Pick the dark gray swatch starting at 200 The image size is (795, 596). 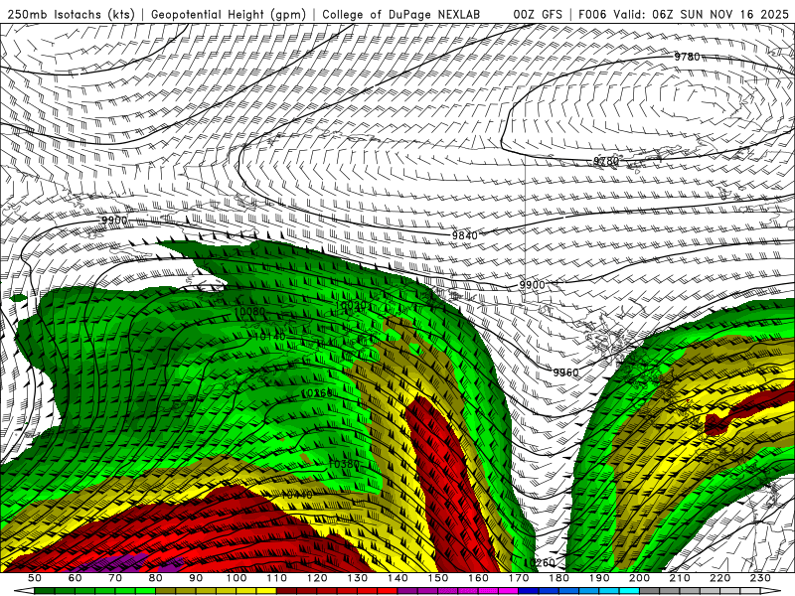click(650, 590)
